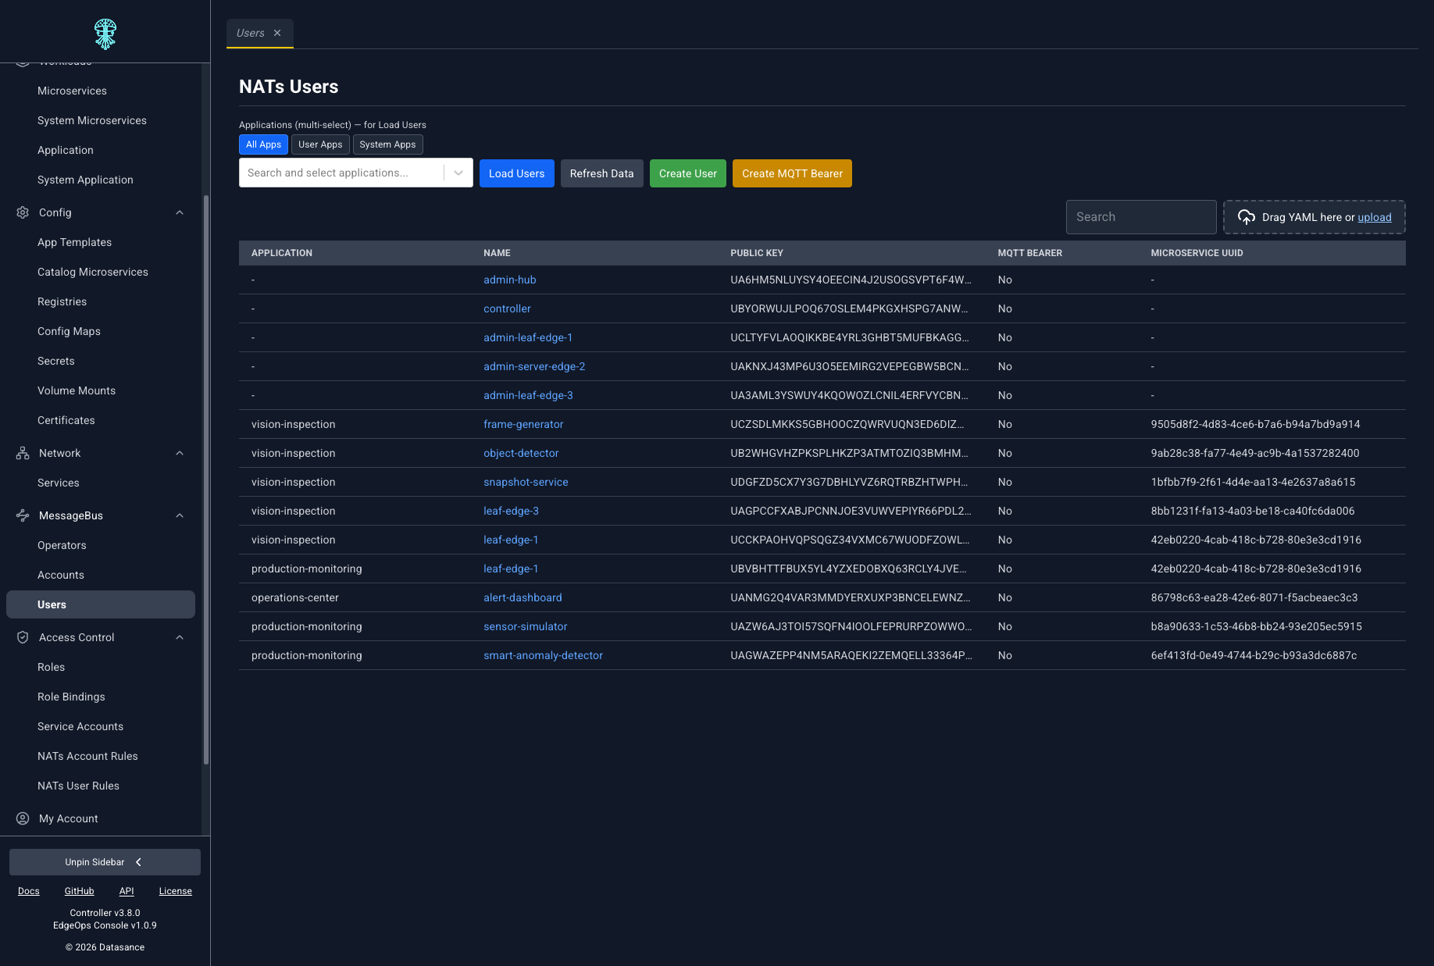This screenshot has height=966, width=1434.
Task: Close the Users tab
Action: click(277, 33)
